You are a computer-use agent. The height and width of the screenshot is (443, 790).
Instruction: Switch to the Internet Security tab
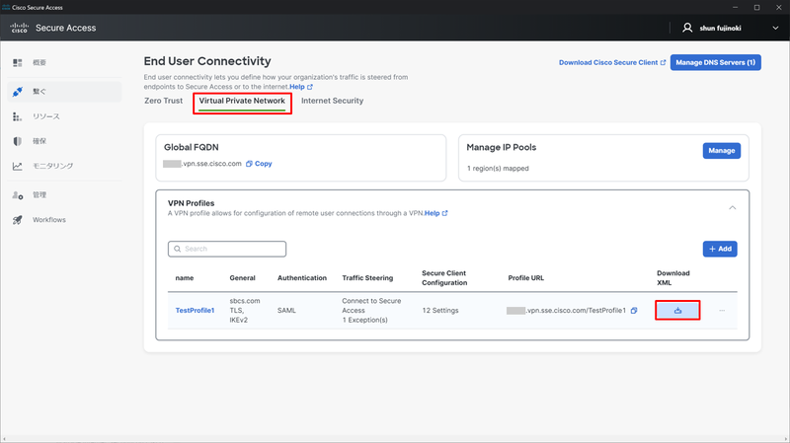click(x=332, y=101)
